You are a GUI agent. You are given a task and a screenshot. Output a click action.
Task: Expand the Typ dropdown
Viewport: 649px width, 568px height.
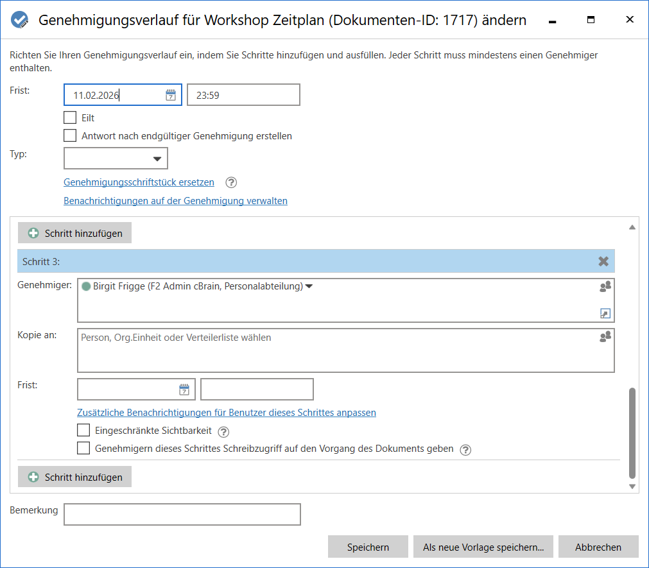pyautogui.click(x=157, y=159)
